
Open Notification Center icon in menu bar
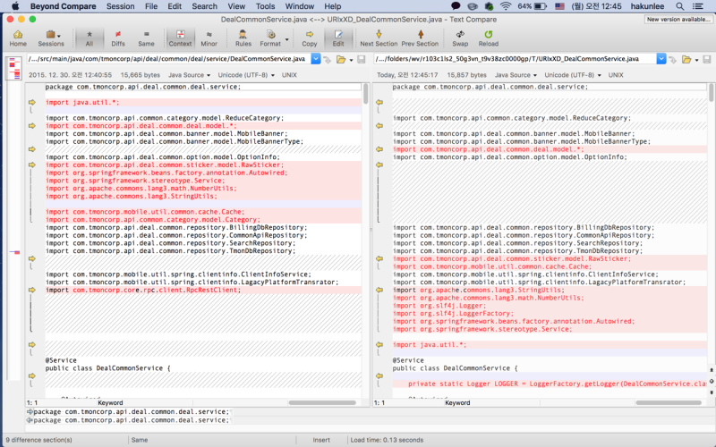point(698,6)
